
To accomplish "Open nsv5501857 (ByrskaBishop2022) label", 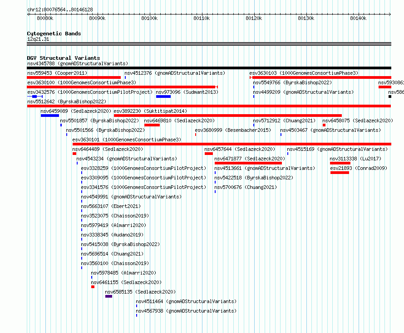I will [99, 121].
